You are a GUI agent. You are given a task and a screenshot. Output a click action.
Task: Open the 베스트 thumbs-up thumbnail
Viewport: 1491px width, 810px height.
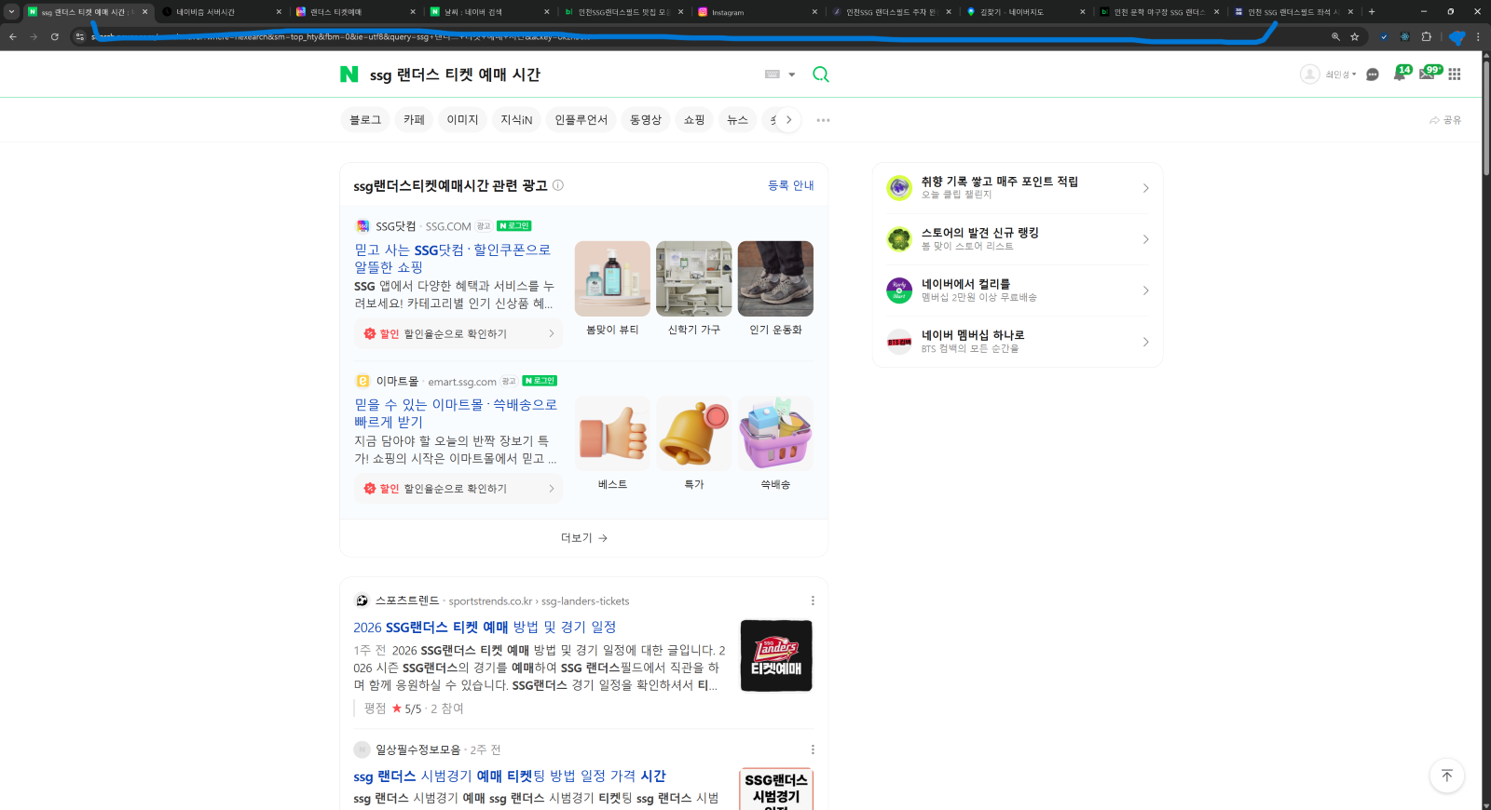[612, 434]
